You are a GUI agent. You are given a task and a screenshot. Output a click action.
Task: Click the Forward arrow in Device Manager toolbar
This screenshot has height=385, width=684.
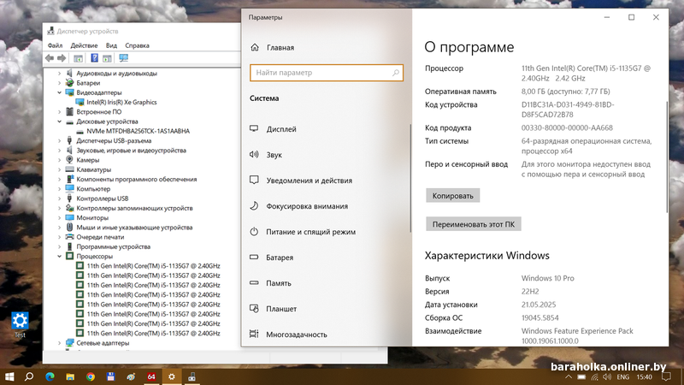62,58
